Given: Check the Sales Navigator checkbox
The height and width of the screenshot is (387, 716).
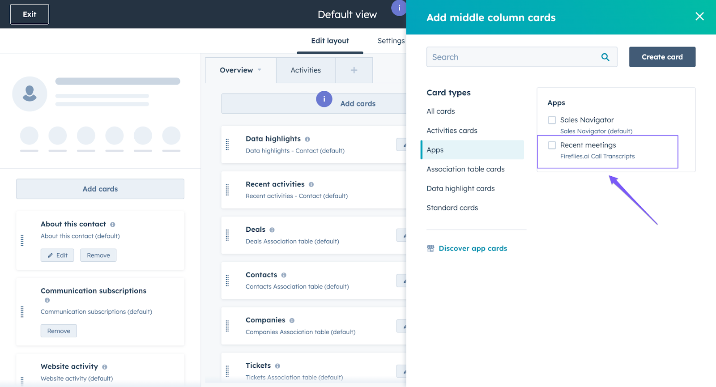Looking at the screenshot, I should coord(552,120).
